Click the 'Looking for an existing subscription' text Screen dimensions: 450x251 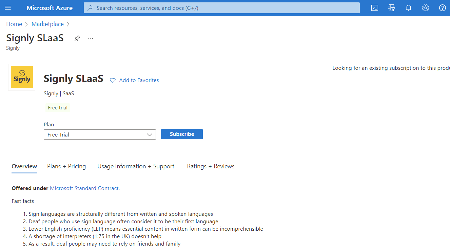click(391, 68)
